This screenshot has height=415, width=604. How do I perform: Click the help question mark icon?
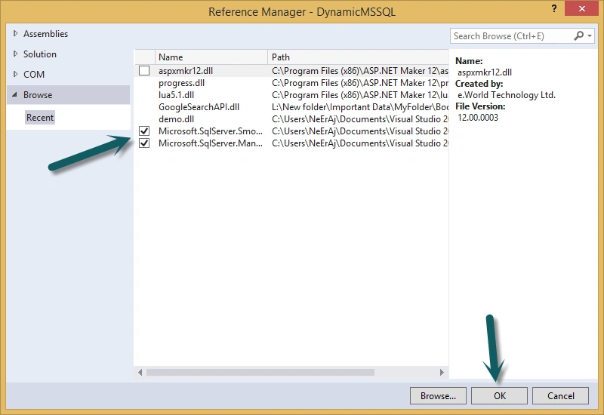tap(553, 8)
